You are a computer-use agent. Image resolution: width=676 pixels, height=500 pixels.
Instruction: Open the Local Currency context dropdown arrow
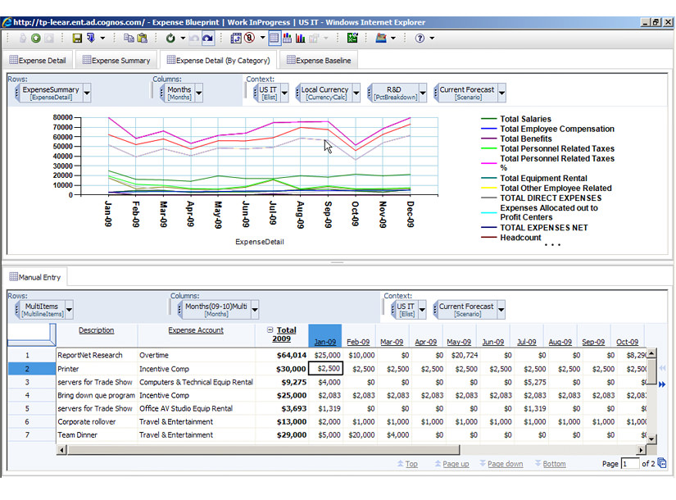pos(356,93)
